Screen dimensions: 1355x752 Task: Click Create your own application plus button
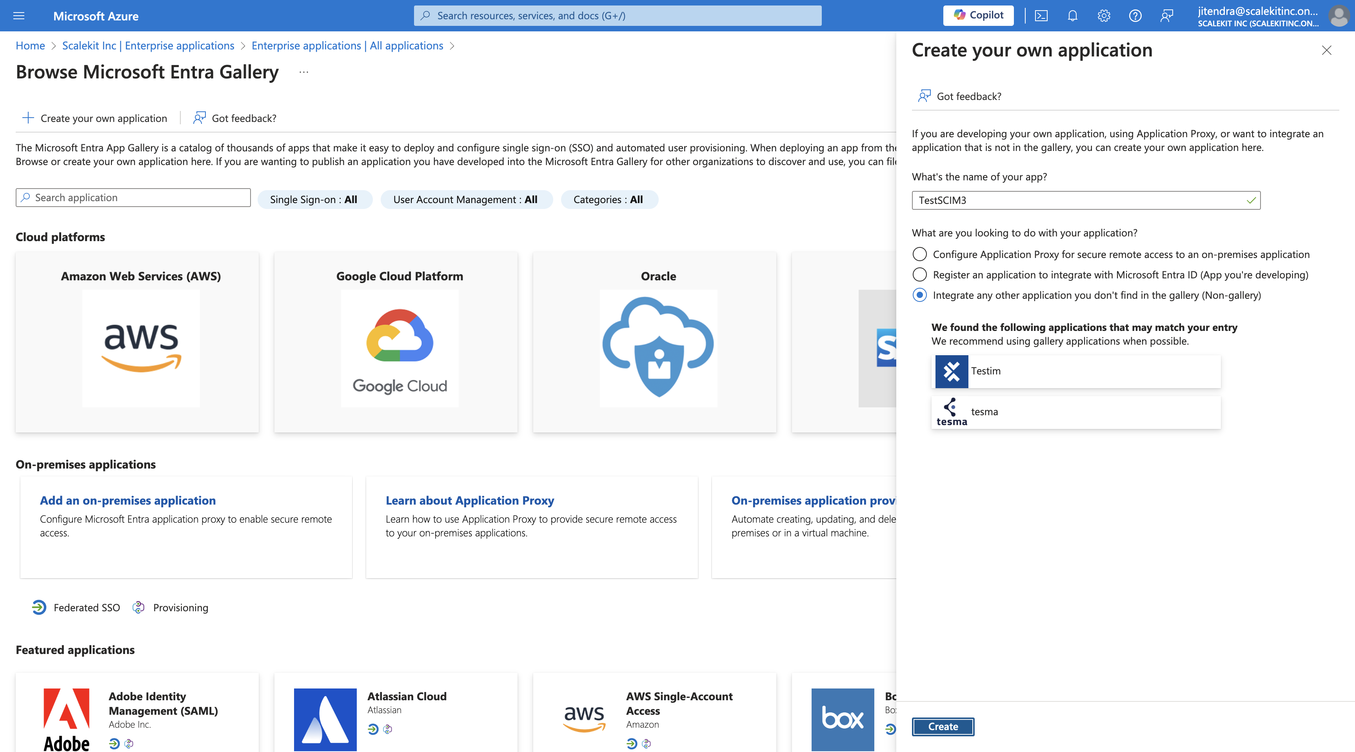pyautogui.click(x=94, y=118)
